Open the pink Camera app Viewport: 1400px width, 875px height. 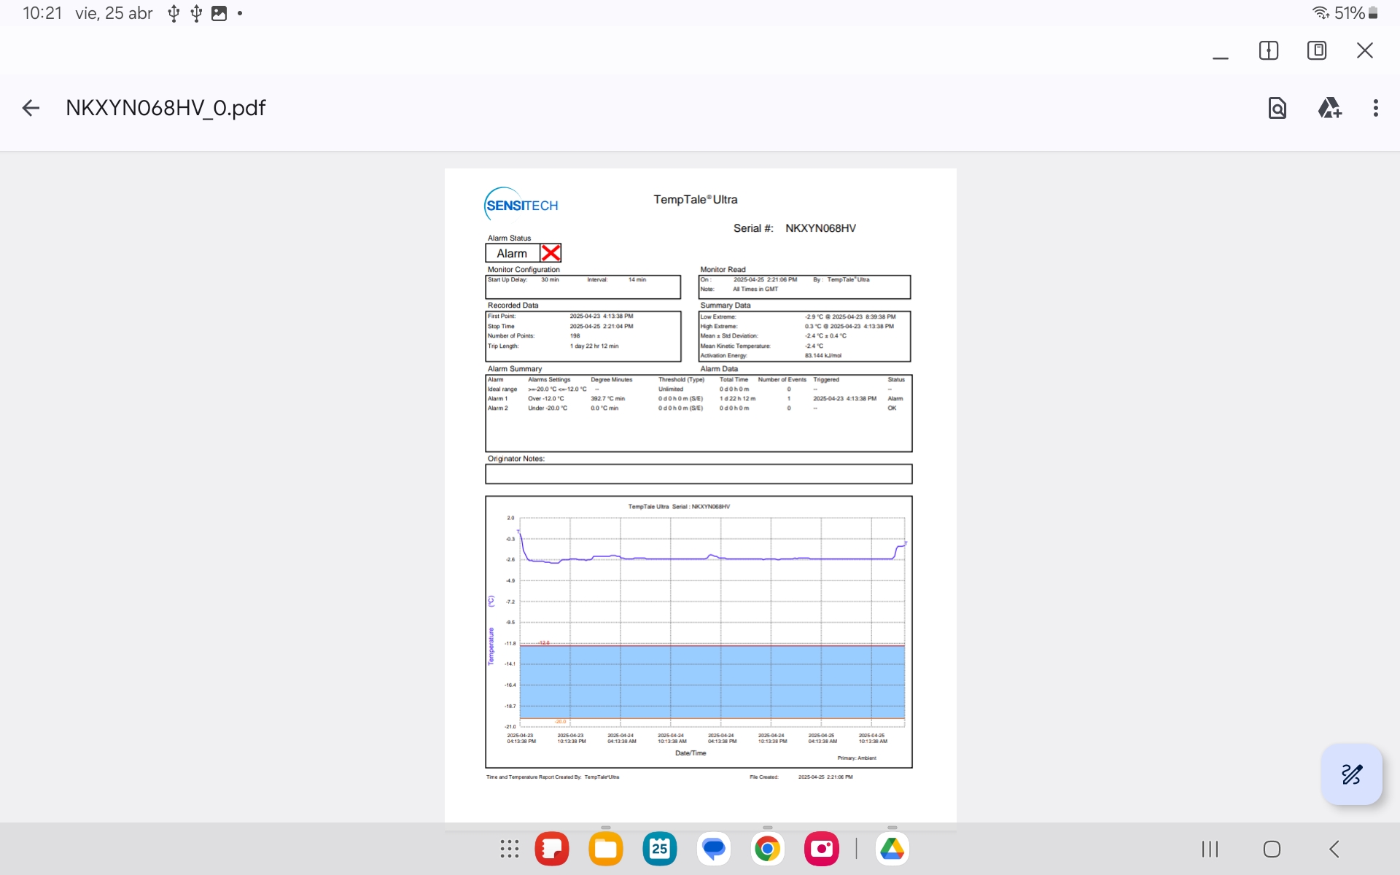point(822,849)
